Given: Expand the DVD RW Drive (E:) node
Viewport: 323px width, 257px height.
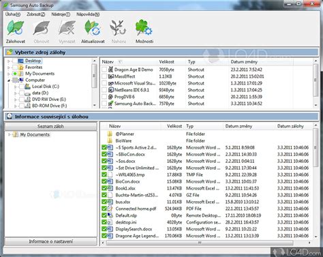Looking at the screenshot, I should (16, 100).
